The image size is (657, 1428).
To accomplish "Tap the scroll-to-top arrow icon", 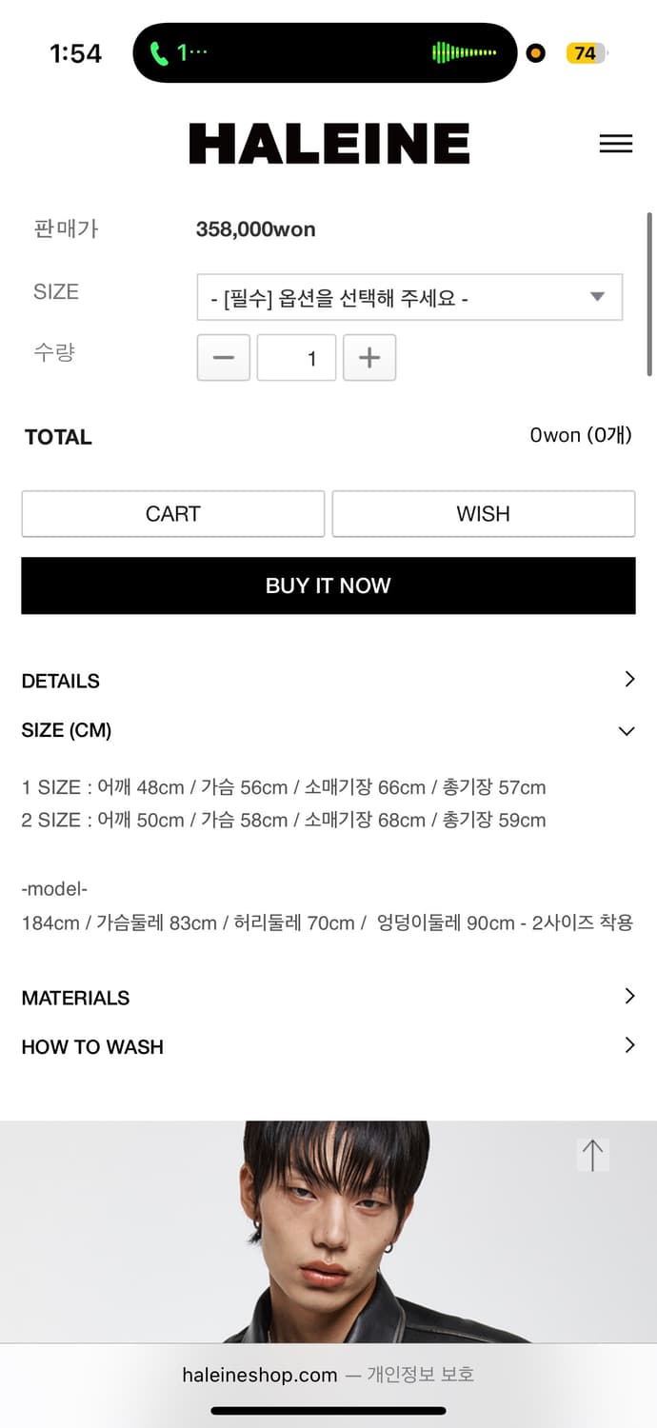I will pyautogui.click(x=592, y=1155).
